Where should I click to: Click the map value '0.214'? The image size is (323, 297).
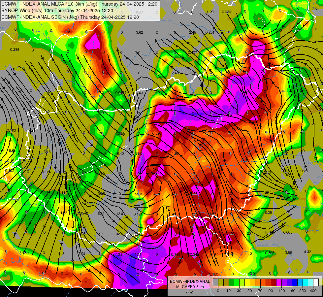[x=46, y=192]
